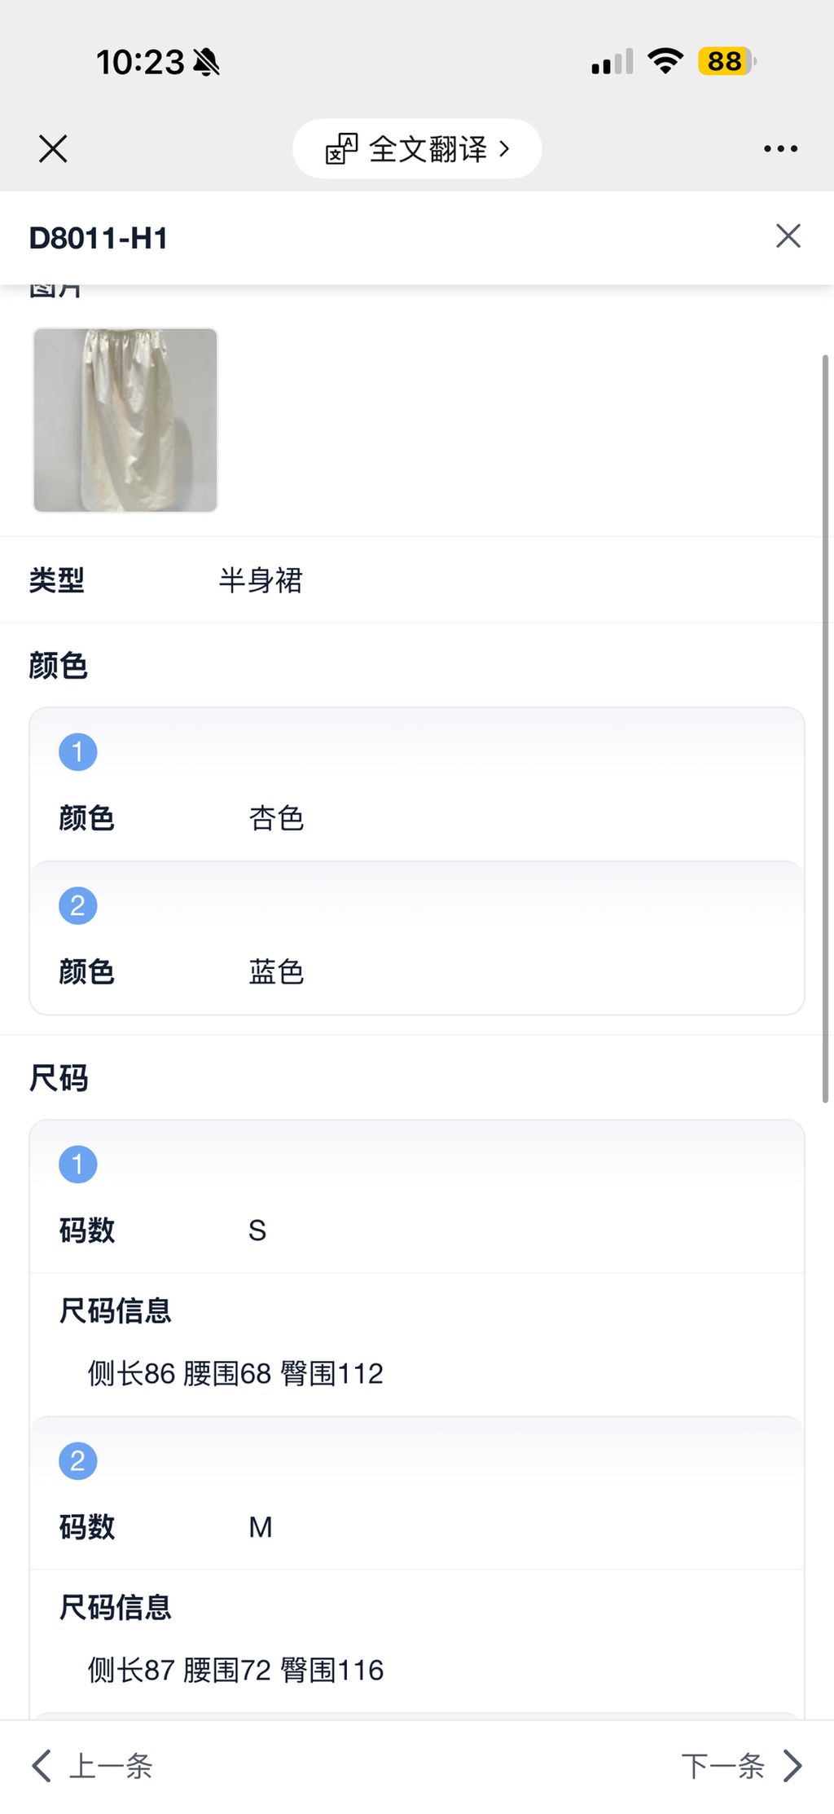Tap the number 2 badge above 蓝色
Viewport: 834px width, 1814px height.
pyautogui.click(x=78, y=905)
